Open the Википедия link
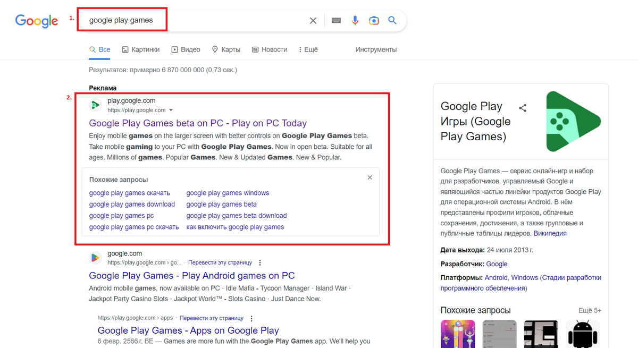The image size is (638, 348). point(550,233)
